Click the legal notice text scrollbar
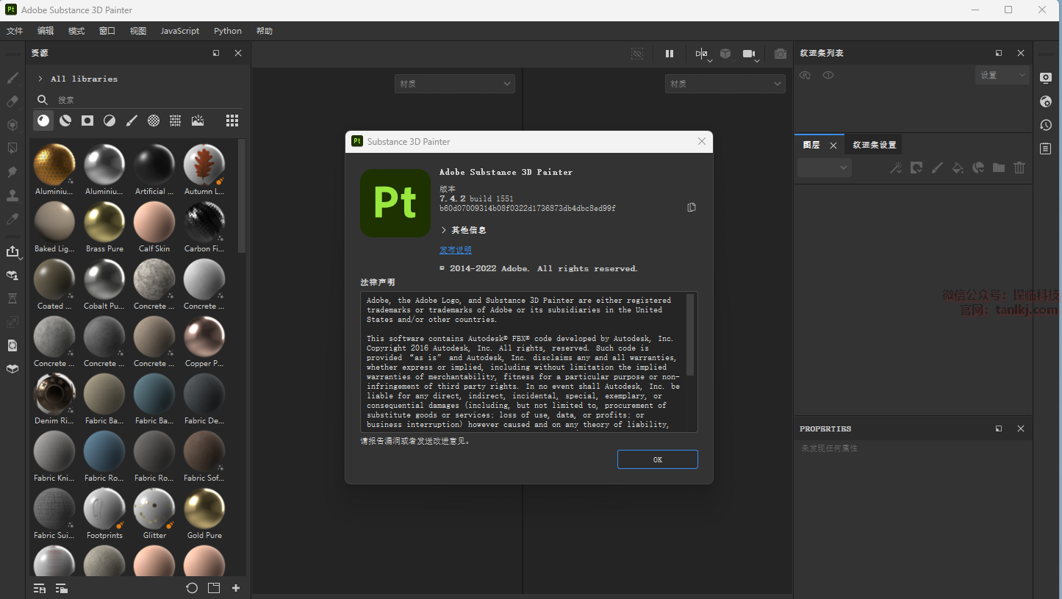1062x599 pixels. [689, 334]
